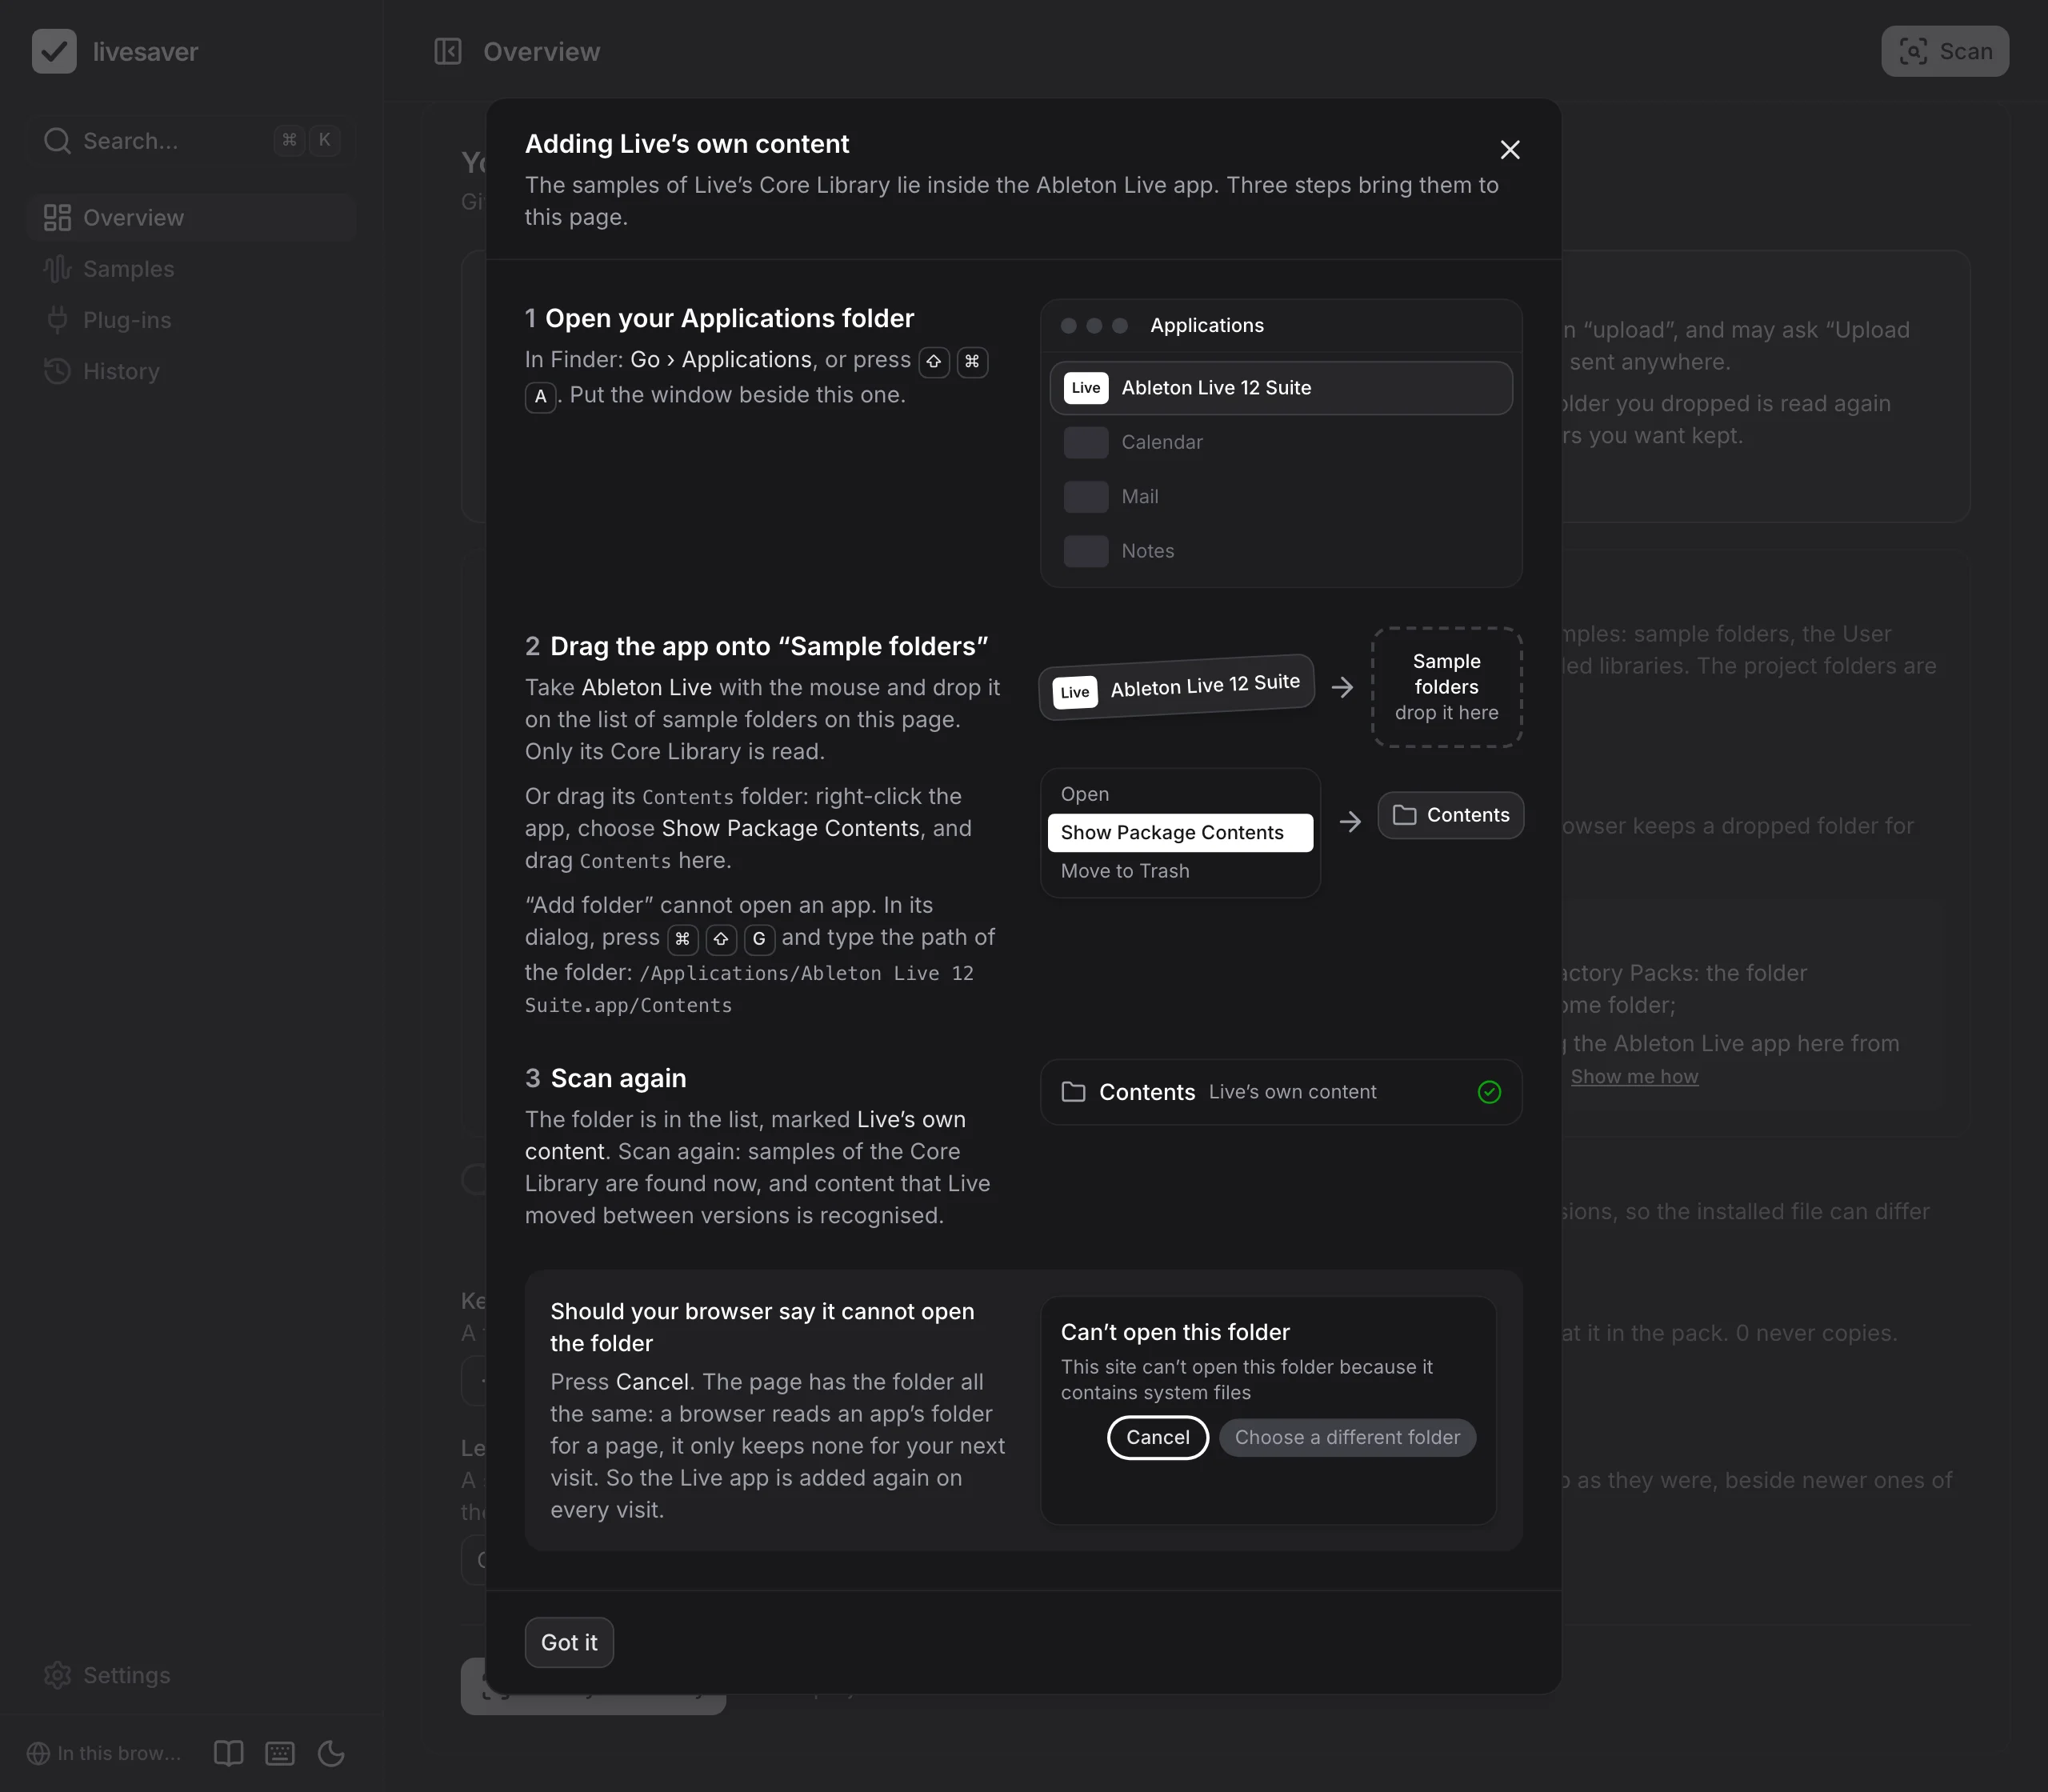2048x1792 pixels.
Task: Open History in the sidebar
Action: 192,371
